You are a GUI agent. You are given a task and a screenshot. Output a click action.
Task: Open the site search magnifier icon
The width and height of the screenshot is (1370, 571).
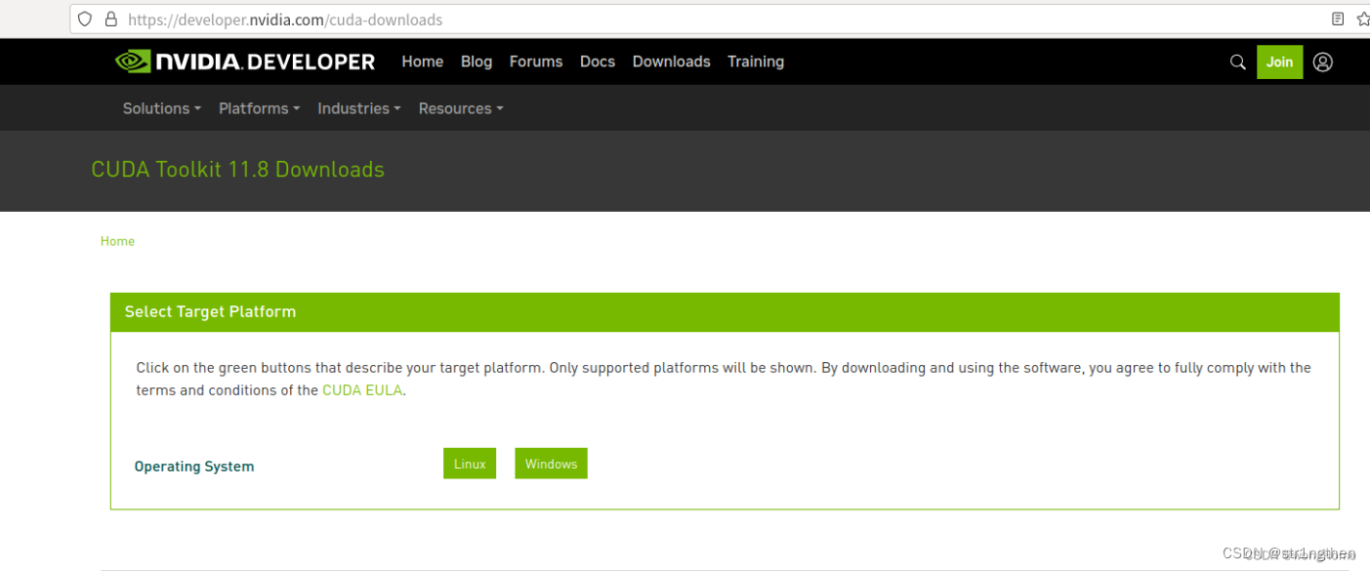click(1237, 61)
